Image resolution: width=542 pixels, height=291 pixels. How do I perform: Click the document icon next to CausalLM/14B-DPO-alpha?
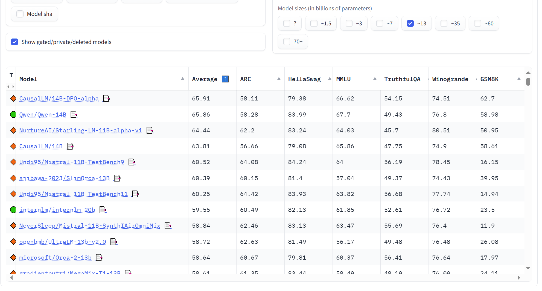pos(106,99)
